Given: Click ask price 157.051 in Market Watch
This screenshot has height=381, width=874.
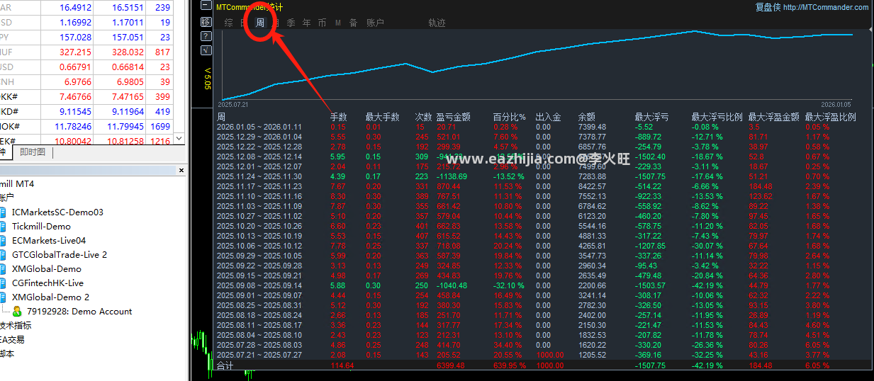Looking at the screenshot, I should click(128, 37).
